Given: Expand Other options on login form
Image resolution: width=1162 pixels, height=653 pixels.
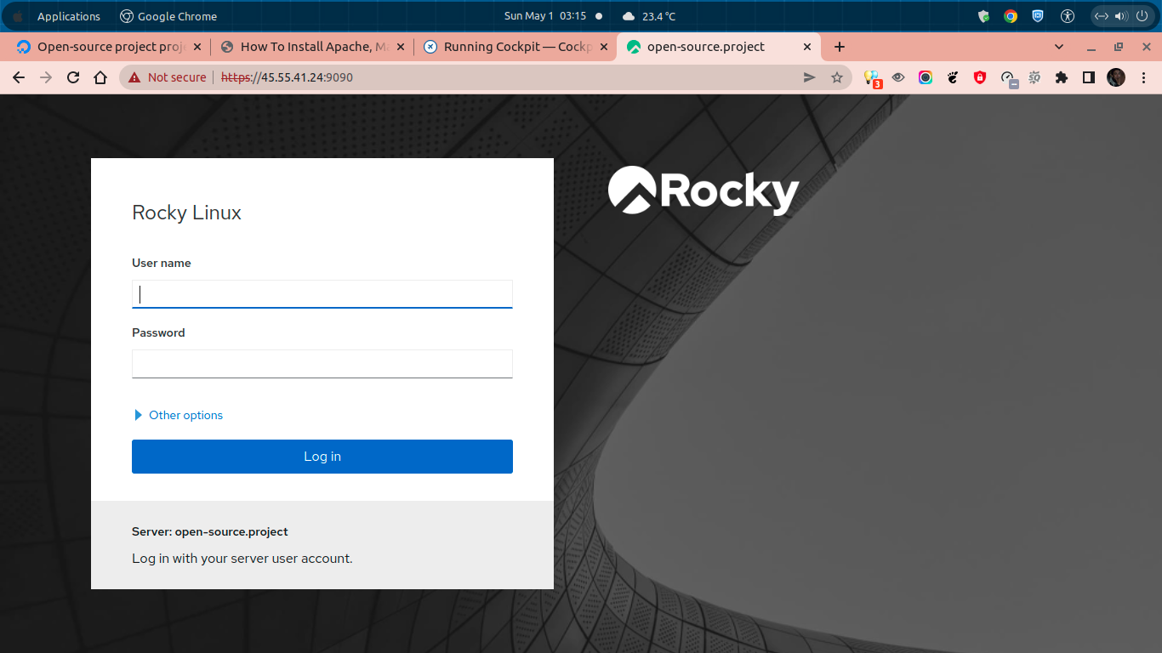Looking at the screenshot, I should pyautogui.click(x=179, y=415).
